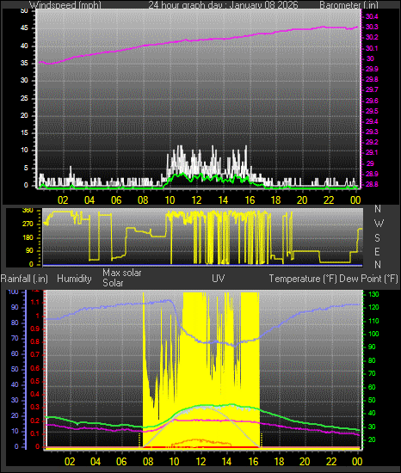
Task: Click the 25 windspeed axis value
Action: pyautogui.click(x=24, y=98)
